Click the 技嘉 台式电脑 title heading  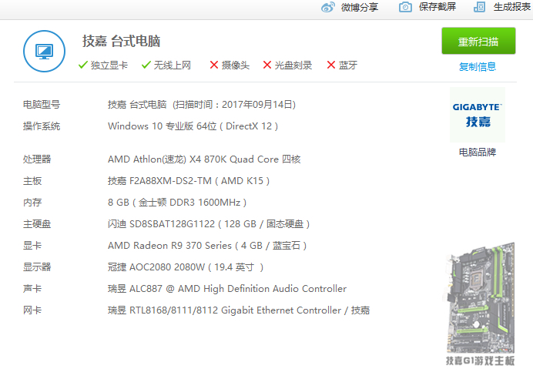tap(121, 41)
